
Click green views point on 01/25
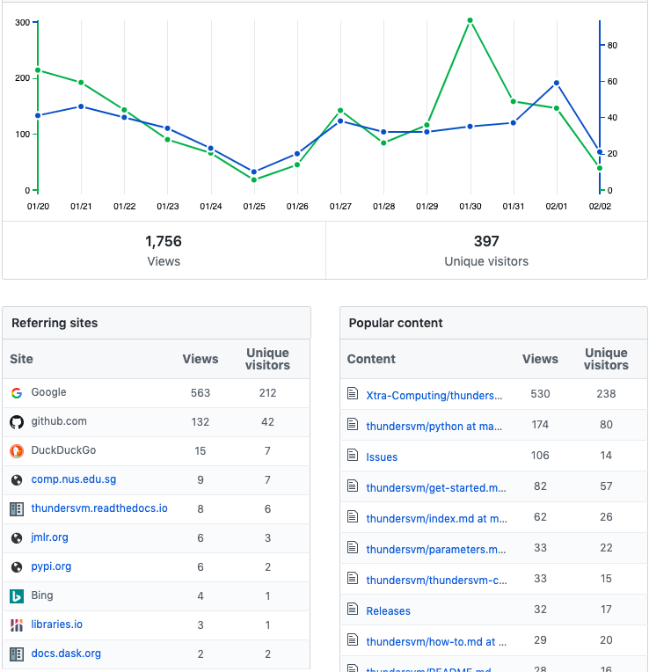pos(254,180)
